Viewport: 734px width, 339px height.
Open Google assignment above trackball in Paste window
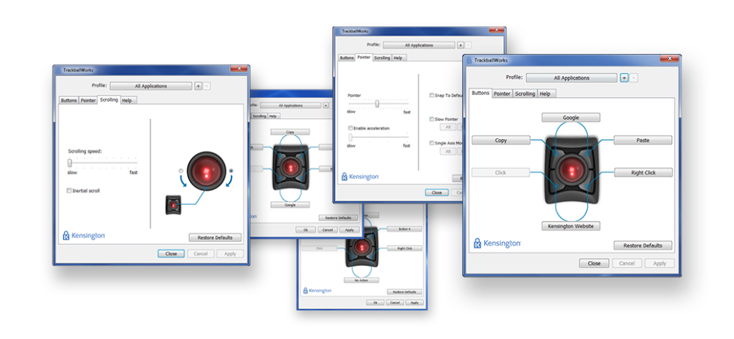570,118
